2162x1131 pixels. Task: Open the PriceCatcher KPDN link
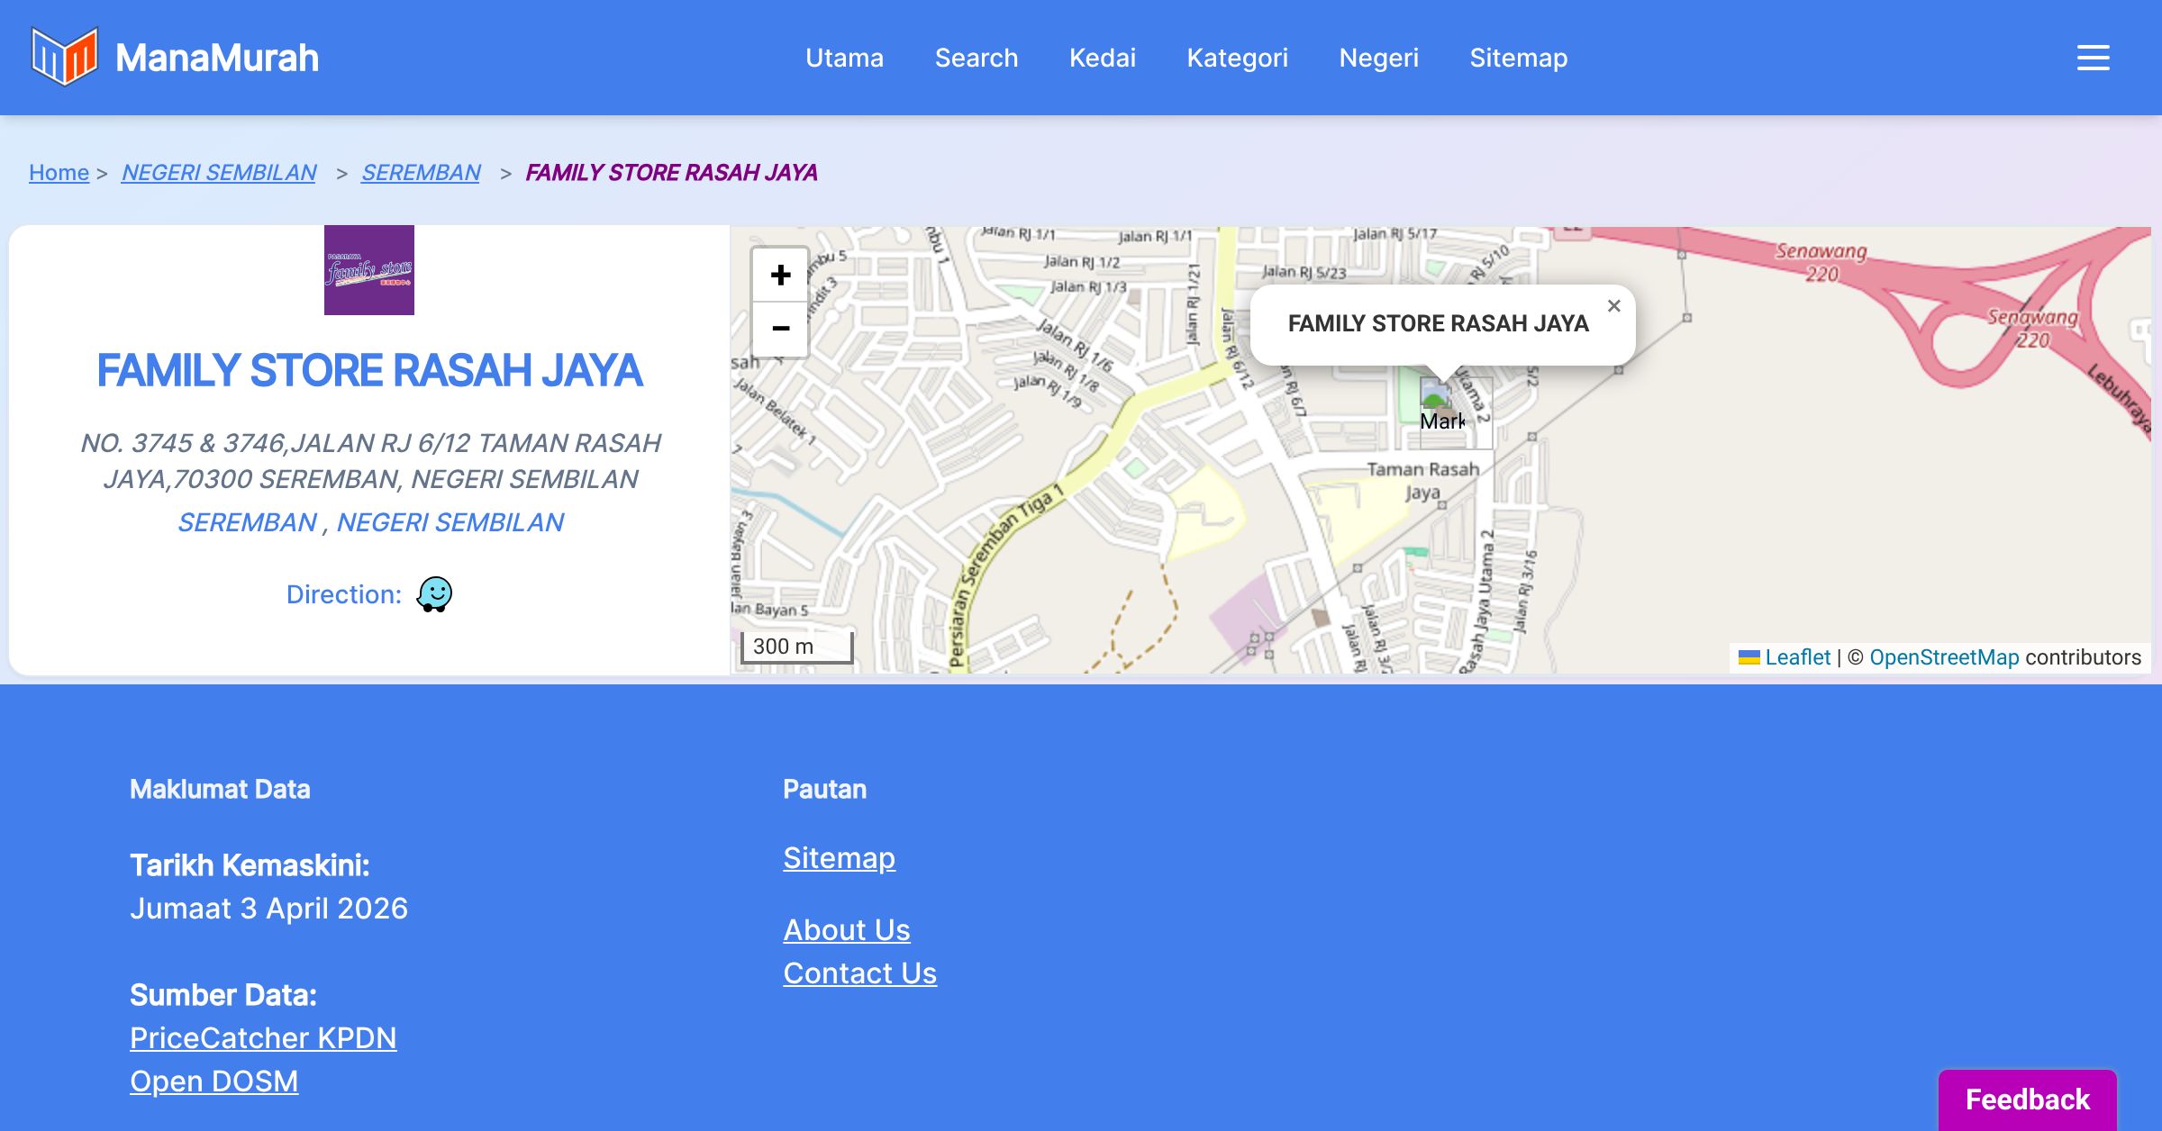coord(263,1038)
